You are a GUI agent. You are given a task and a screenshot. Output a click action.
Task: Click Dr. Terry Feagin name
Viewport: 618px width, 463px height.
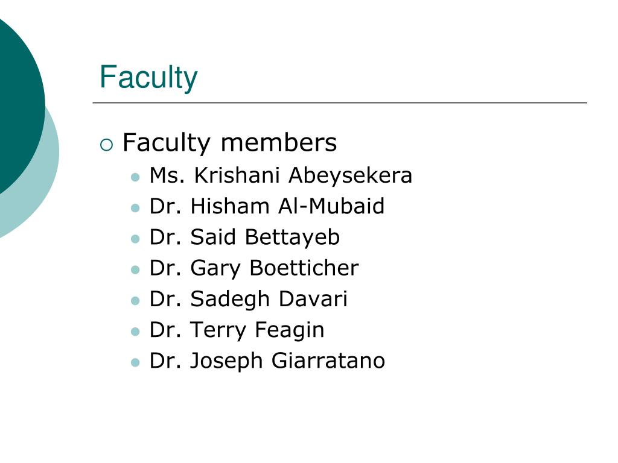(x=237, y=330)
